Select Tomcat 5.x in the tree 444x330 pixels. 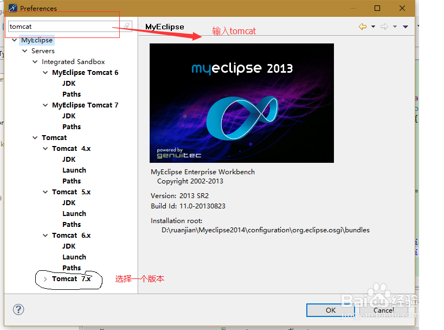72,192
